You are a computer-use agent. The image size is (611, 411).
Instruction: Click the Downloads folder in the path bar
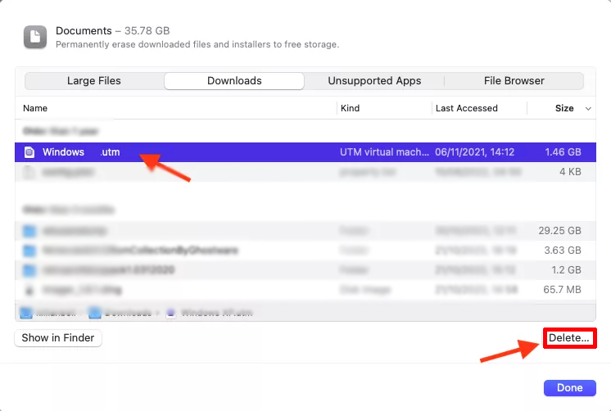(120, 313)
